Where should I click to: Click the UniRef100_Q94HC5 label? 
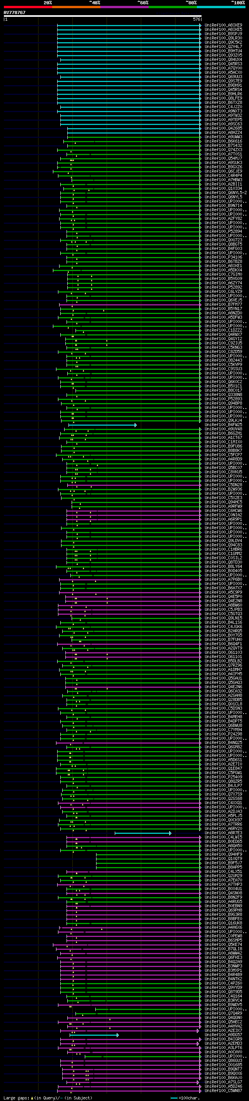click(223, 502)
